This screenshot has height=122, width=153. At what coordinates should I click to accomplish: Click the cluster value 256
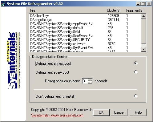click(x=111, y=28)
